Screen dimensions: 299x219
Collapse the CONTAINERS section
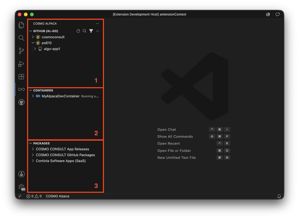pyautogui.click(x=31, y=90)
